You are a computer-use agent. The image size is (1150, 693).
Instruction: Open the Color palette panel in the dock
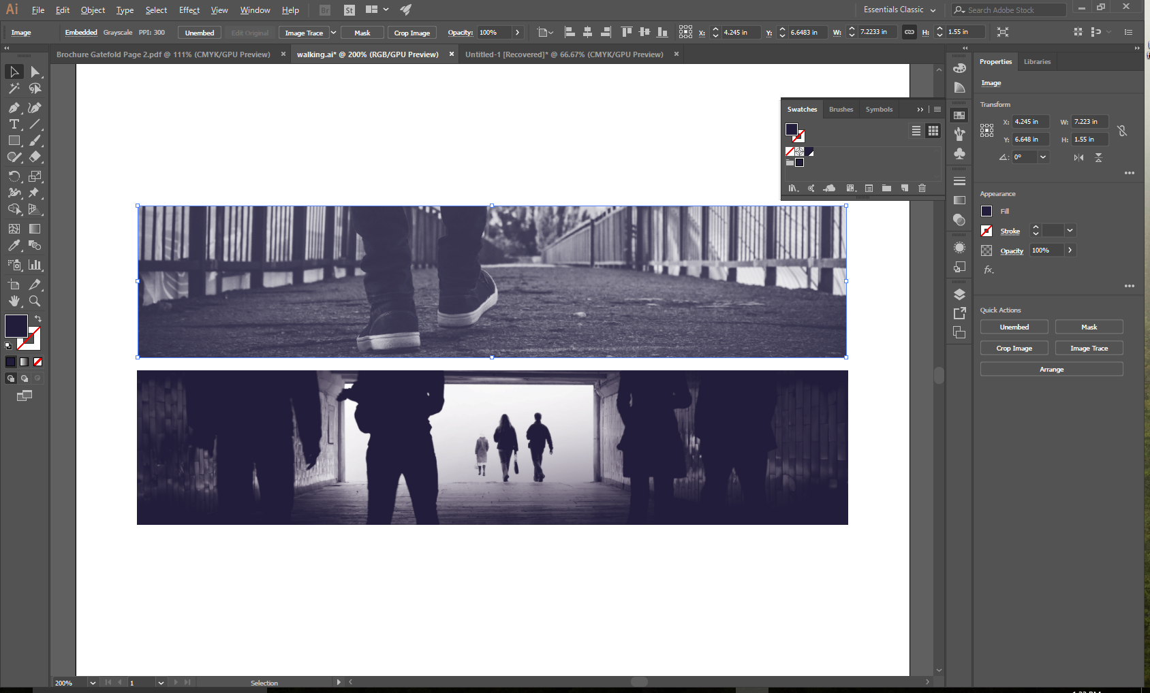tap(959, 67)
